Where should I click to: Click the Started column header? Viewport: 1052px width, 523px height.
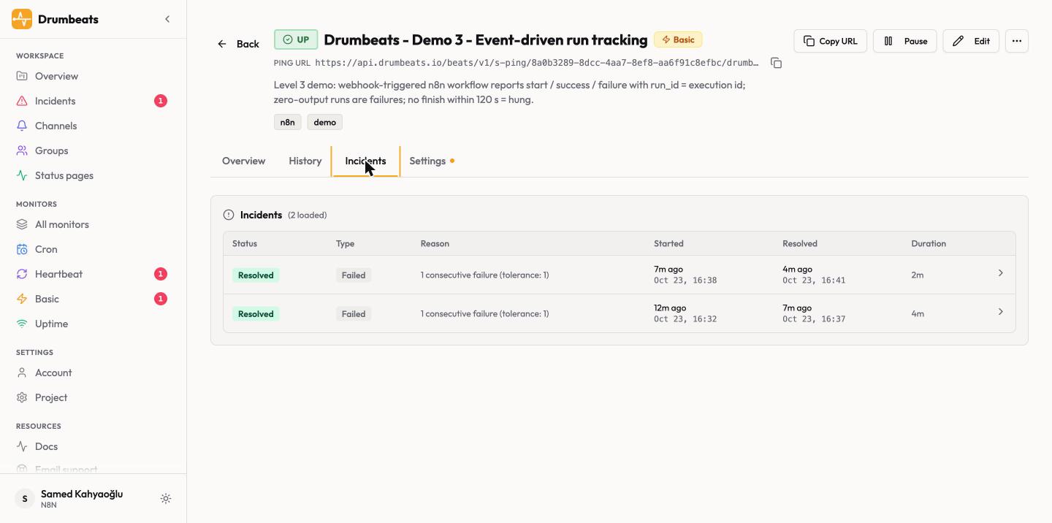(x=668, y=243)
